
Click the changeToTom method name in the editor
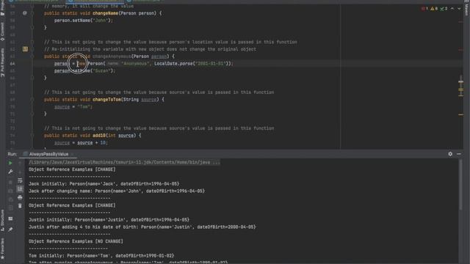coord(106,100)
